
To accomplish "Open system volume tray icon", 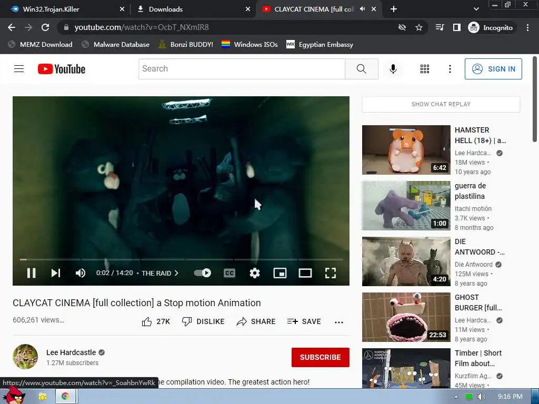I will pyautogui.click(x=482, y=397).
